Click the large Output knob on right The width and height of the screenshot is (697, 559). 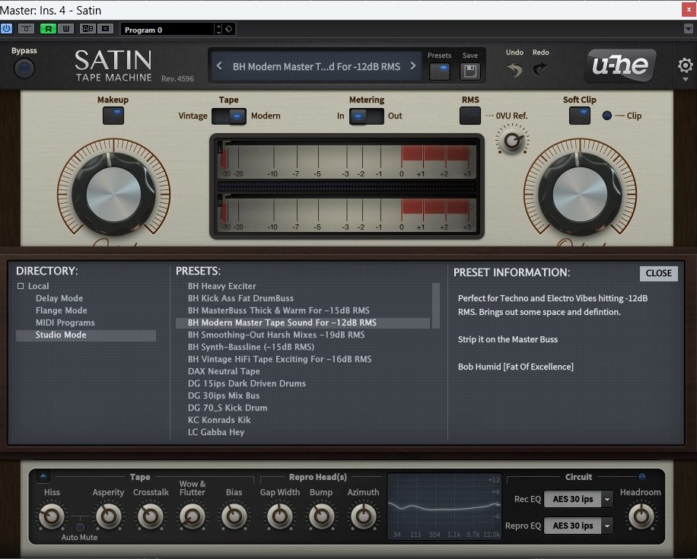tap(580, 194)
